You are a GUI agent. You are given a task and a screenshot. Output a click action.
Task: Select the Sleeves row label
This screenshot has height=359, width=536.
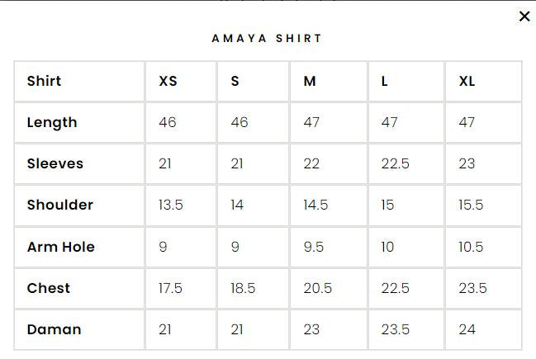[x=55, y=163]
